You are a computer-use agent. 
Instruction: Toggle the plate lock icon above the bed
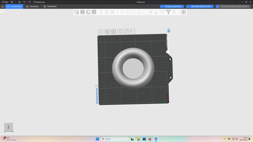click(x=120, y=32)
